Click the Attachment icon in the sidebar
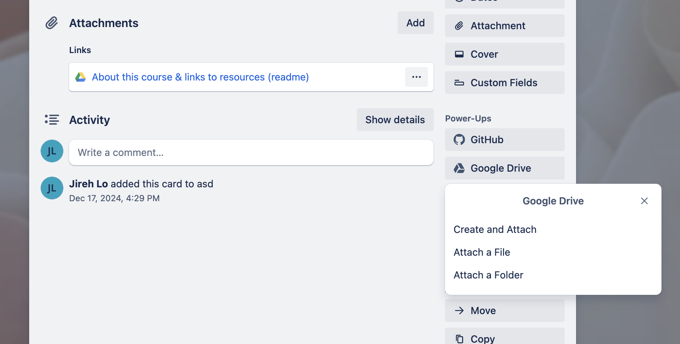The width and height of the screenshot is (680, 344). [x=460, y=26]
